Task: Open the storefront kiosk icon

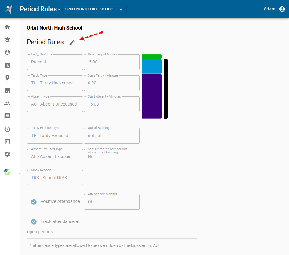Action: pos(7,90)
